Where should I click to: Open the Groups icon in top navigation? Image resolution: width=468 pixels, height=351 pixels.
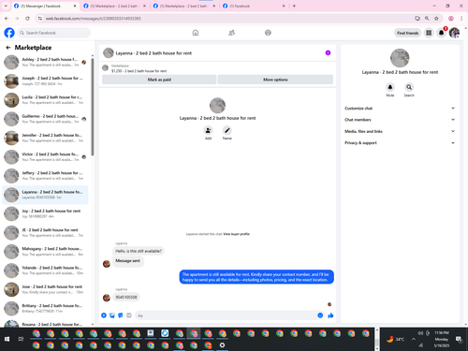(268, 33)
